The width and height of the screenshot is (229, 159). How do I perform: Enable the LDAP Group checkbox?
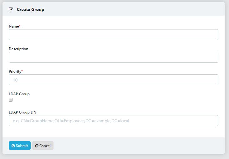coord(11,100)
